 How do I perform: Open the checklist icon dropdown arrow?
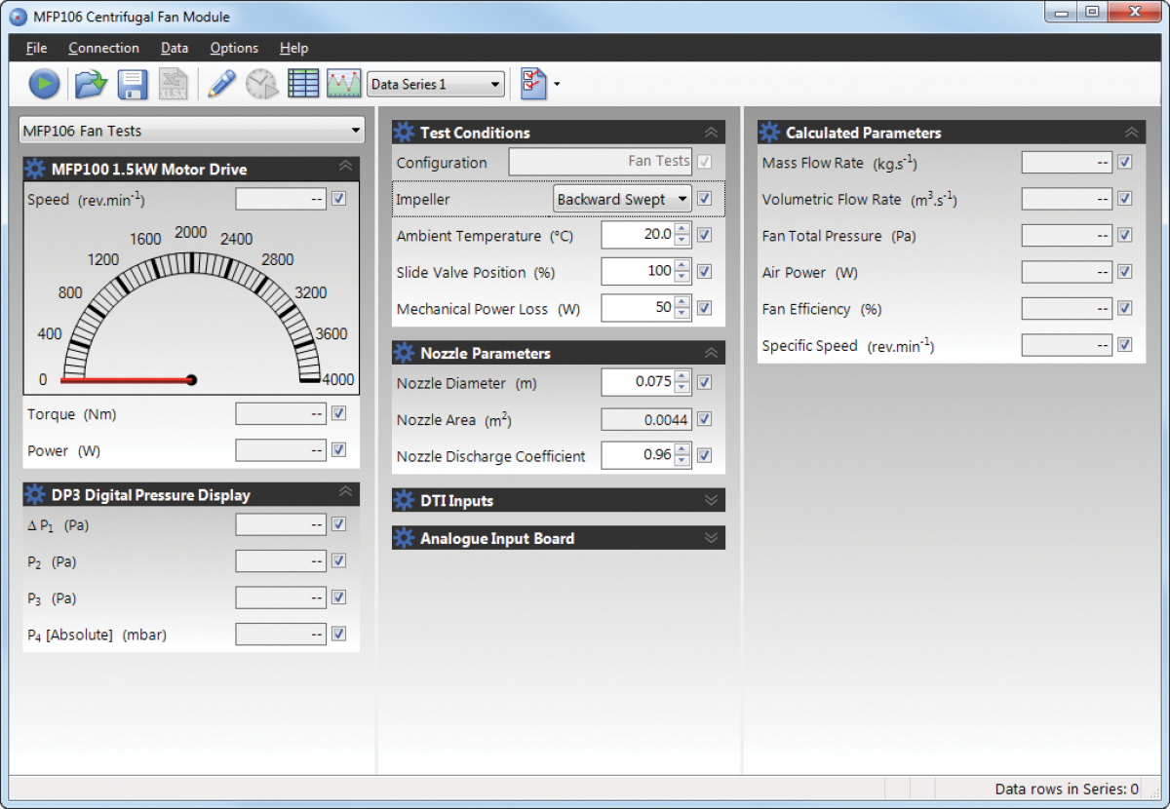(556, 85)
